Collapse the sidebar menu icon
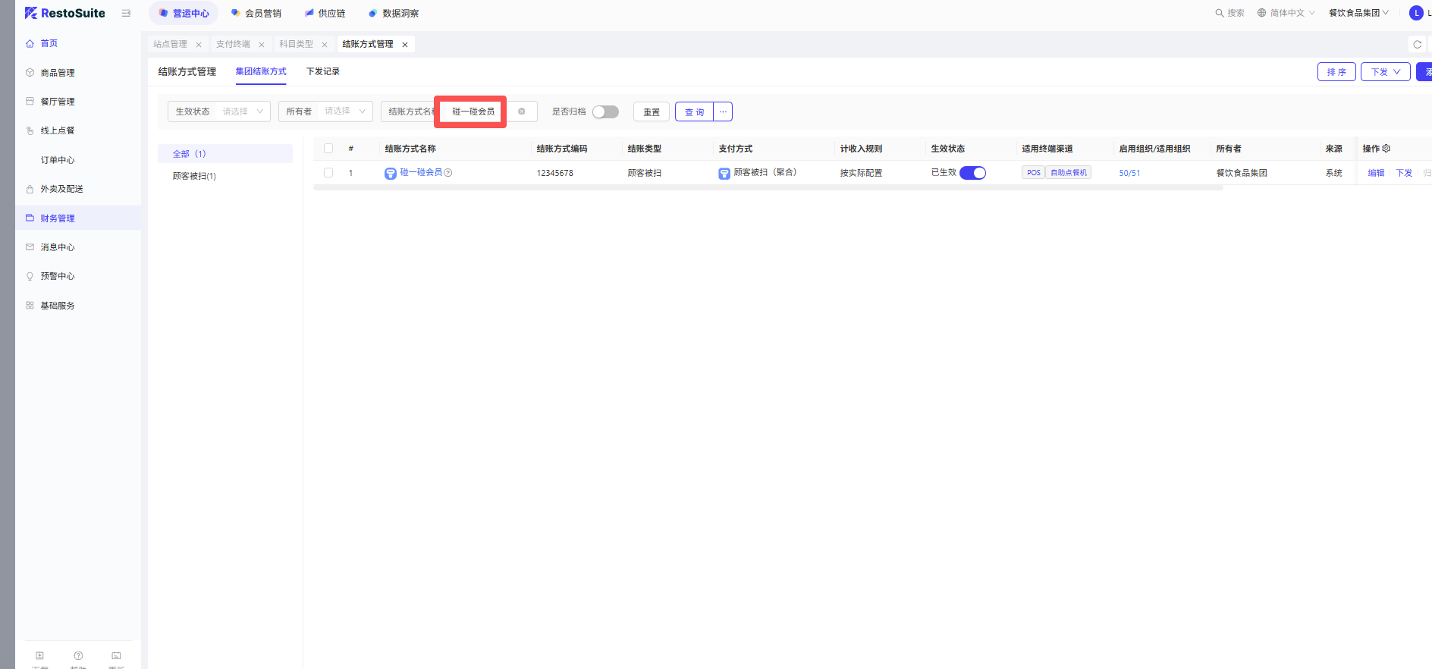1432x669 pixels. pyautogui.click(x=126, y=14)
